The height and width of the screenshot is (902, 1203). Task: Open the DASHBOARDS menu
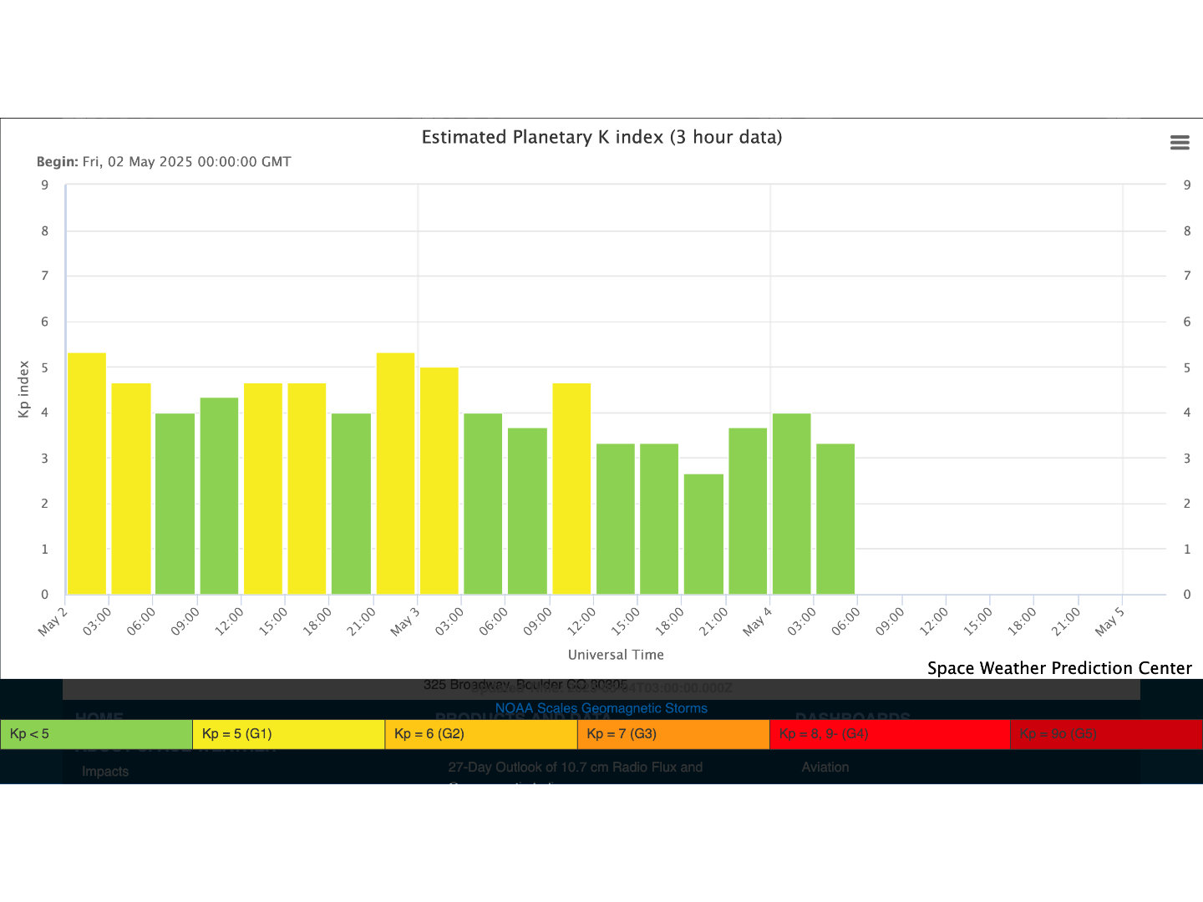851,716
